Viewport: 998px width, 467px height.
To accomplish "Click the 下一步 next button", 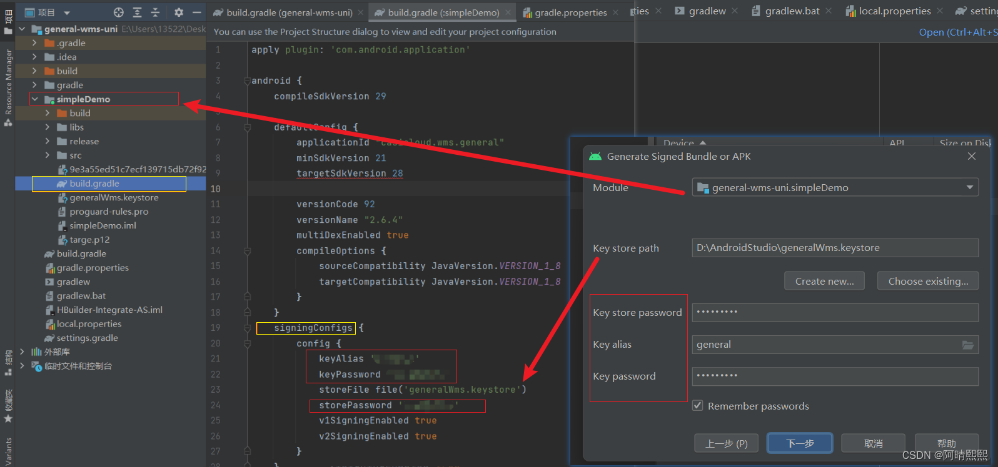I will 800,443.
